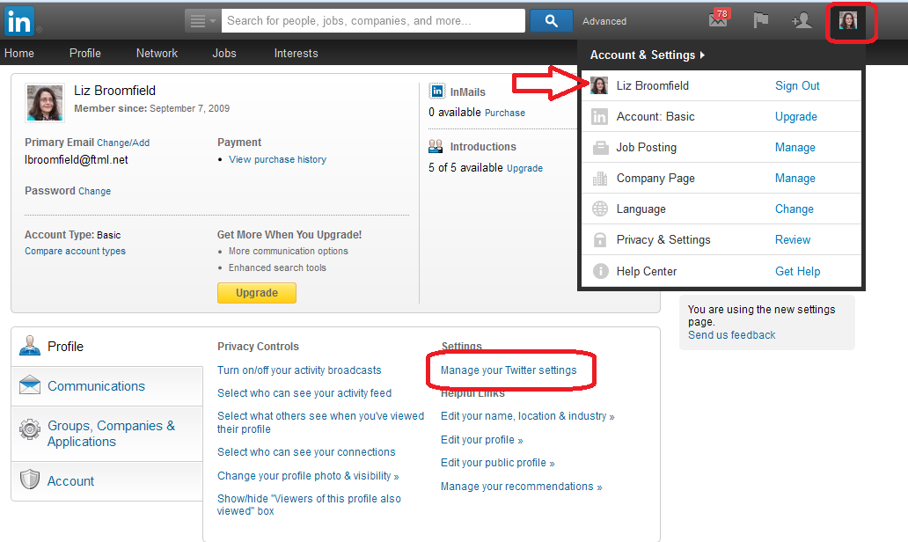Screen dimensions: 908x542
Task: Click the LinkedIn logo icon
Action: (19, 19)
